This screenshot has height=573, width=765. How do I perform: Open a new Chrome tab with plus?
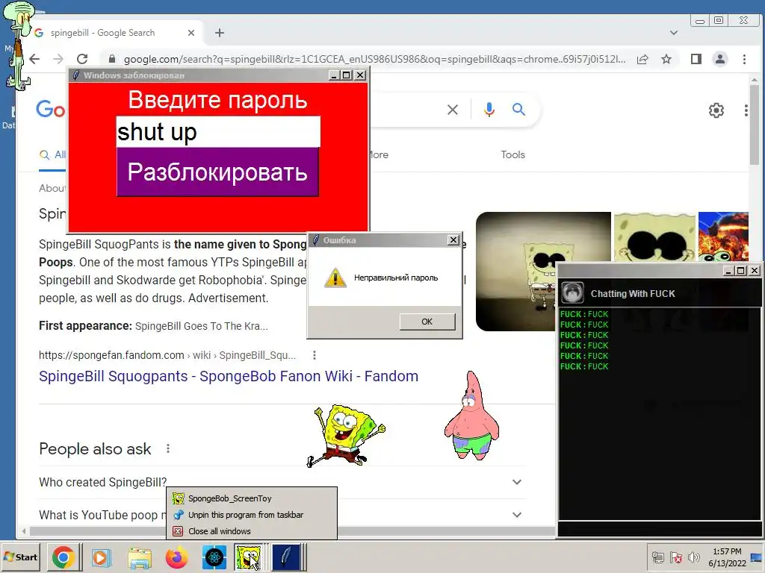[x=220, y=33]
